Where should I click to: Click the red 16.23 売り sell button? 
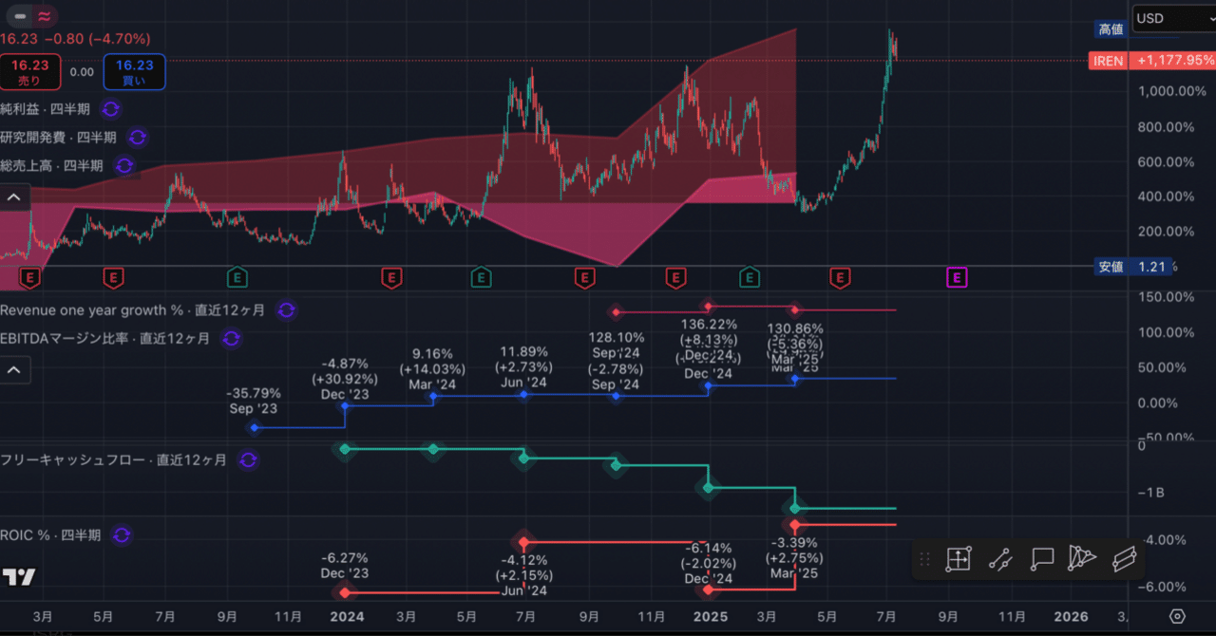point(30,72)
